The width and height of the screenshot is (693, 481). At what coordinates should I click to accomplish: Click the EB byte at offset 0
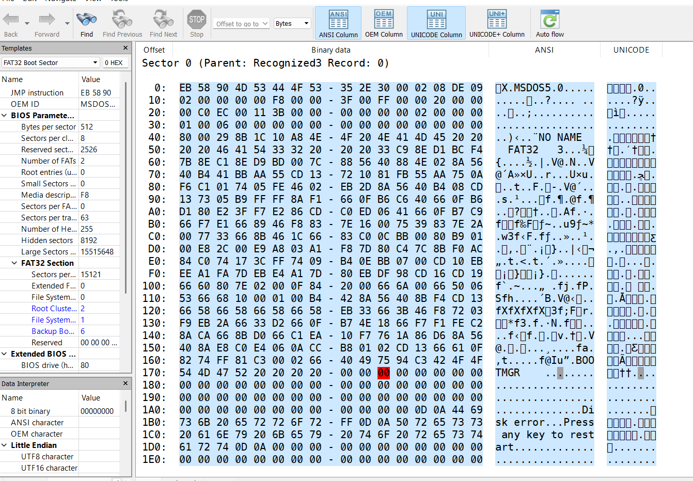[185, 88]
